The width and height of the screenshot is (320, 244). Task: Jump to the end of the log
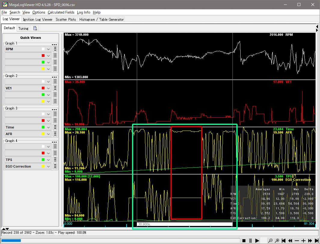coord(317,241)
